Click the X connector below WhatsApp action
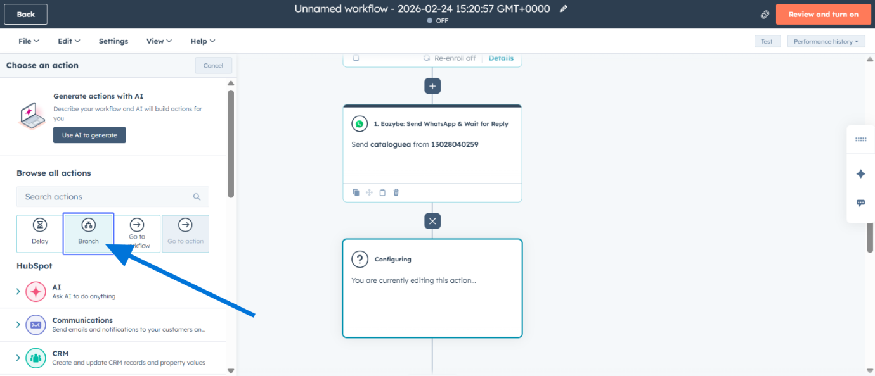The width and height of the screenshot is (875, 376). (x=432, y=221)
